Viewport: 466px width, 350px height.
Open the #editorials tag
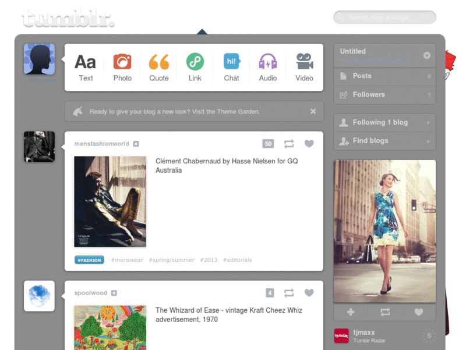click(x=238, y=260)
